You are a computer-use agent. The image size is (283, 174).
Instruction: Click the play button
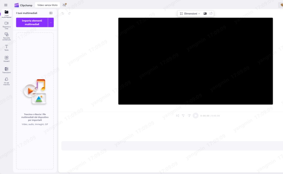[196, 116]
